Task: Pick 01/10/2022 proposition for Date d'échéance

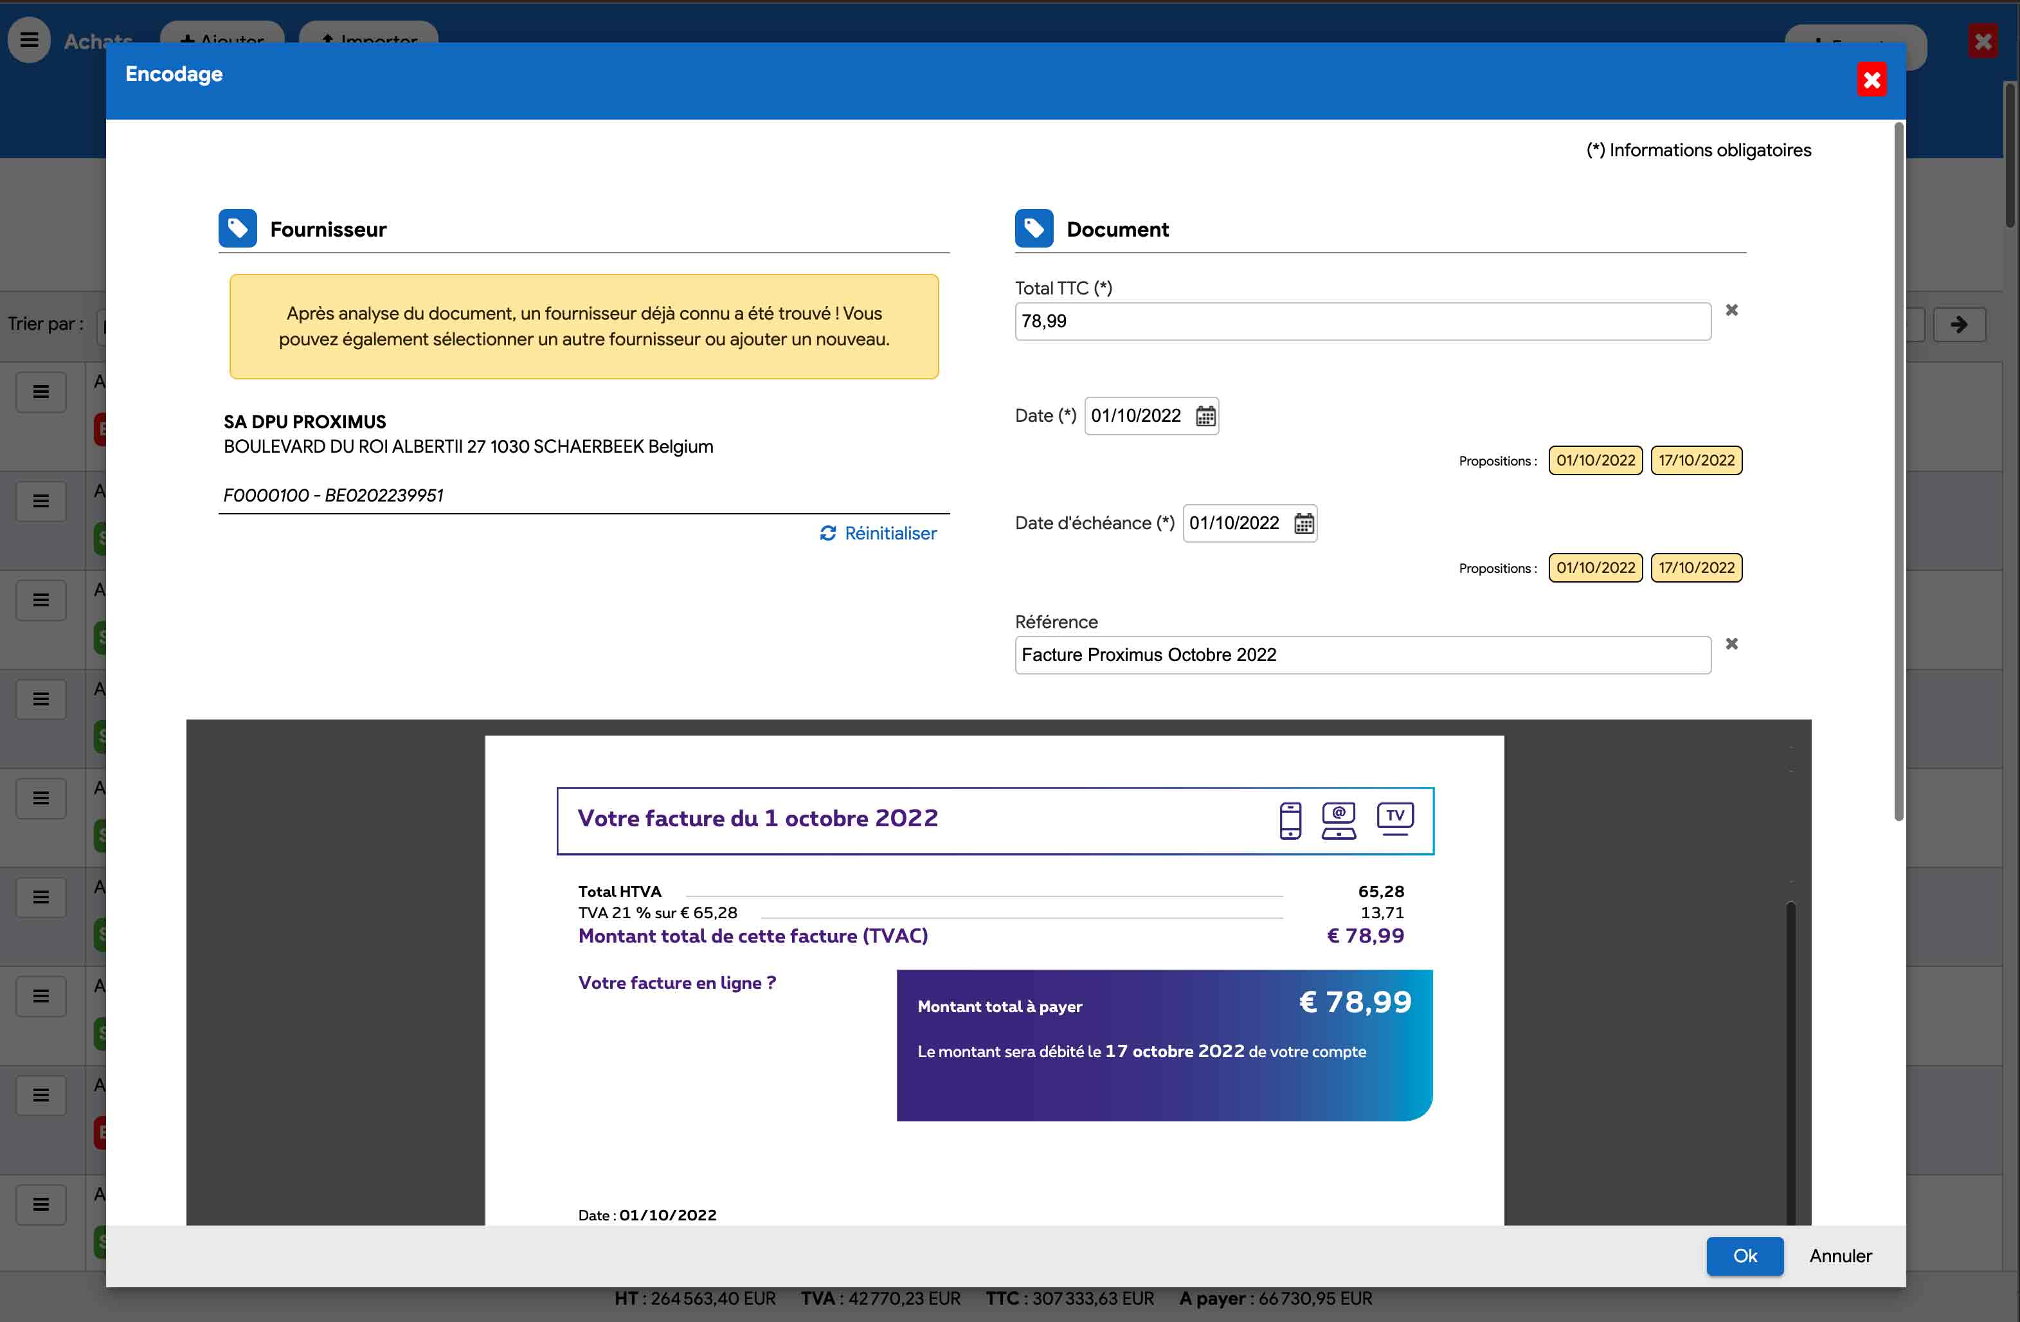Action: click(x=1595, y=568)
